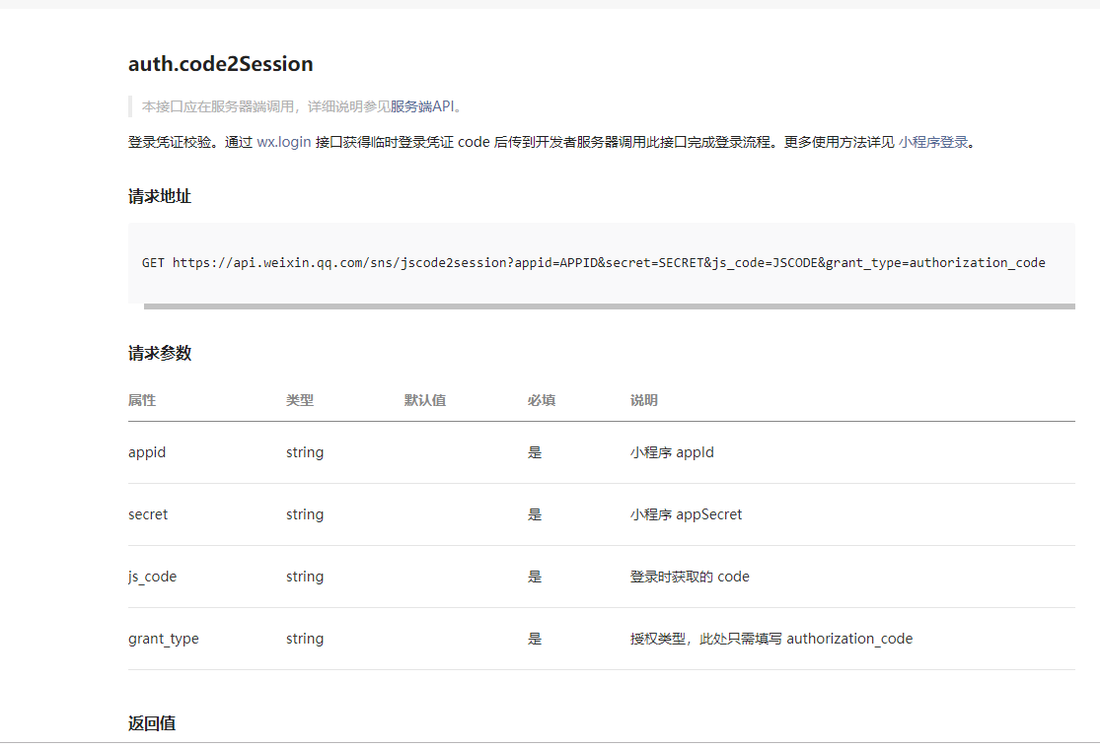Open the 服务端API link
This screenshot has width=1100, height=748.
point(425,106)
